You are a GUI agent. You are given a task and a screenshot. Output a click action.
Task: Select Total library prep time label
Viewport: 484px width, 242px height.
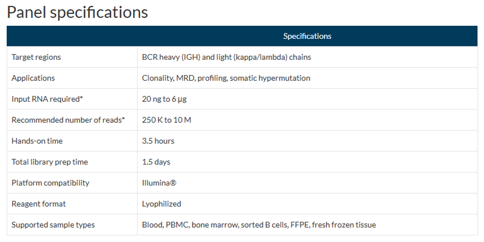coord(50,162)
